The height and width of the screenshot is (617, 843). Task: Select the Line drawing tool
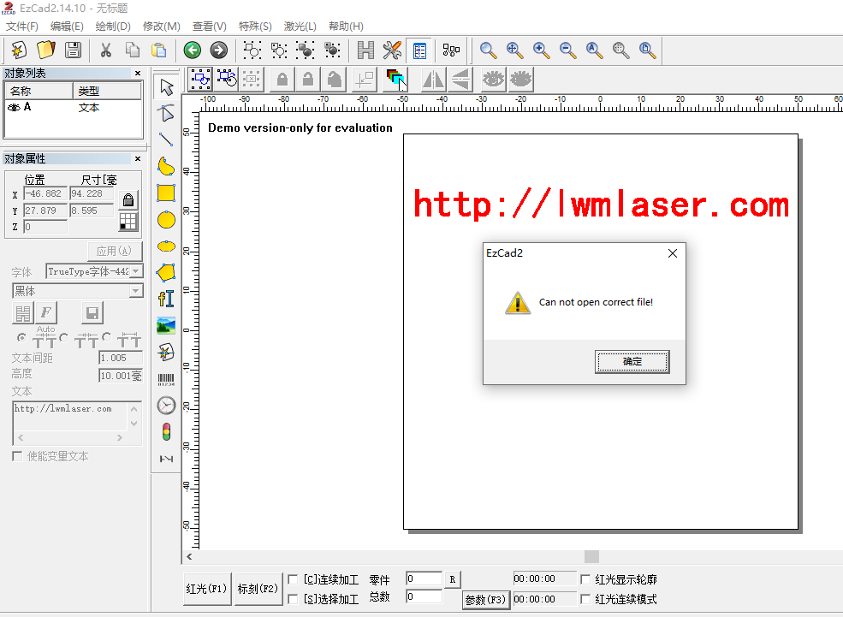pos(167,139)
